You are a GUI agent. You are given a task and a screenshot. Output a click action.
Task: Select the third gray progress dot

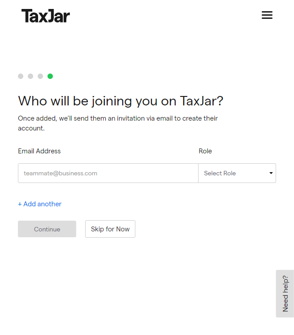[x=40, y=76]
